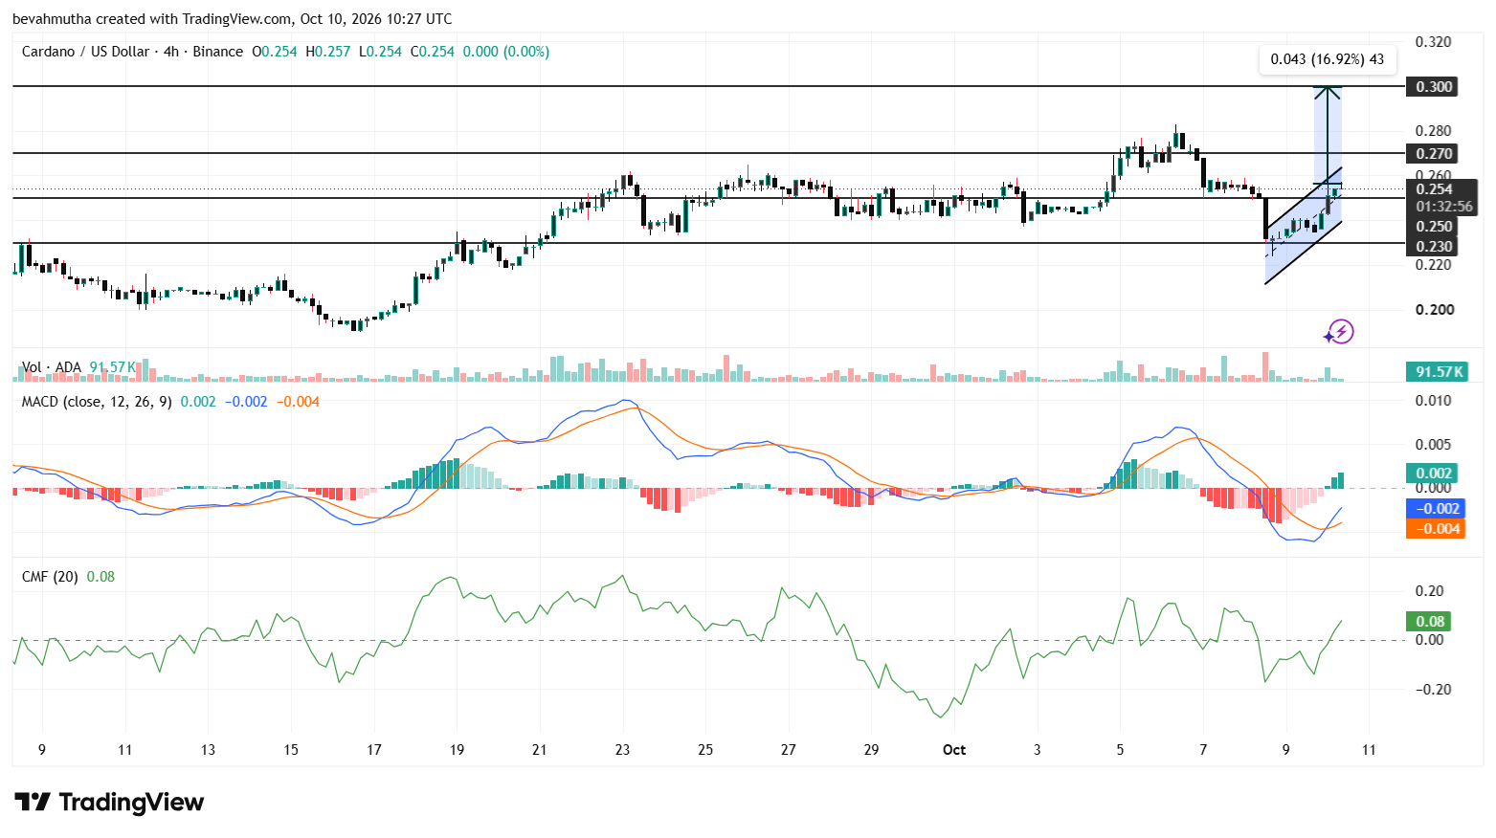Click the 29 date on the time axis

pos(871,750)
